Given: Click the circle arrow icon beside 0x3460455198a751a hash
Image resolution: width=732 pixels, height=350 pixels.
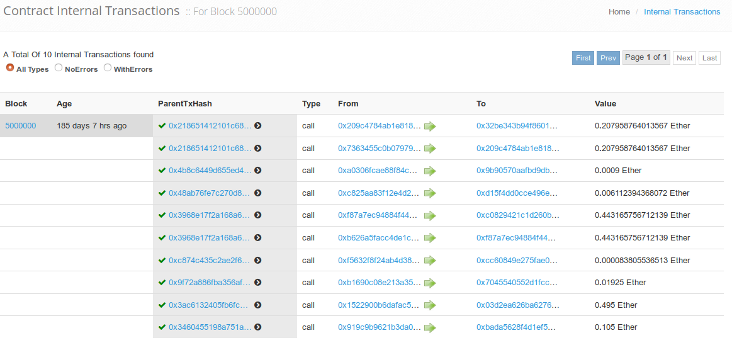Looking at the screenshot, I should [258, 327].
